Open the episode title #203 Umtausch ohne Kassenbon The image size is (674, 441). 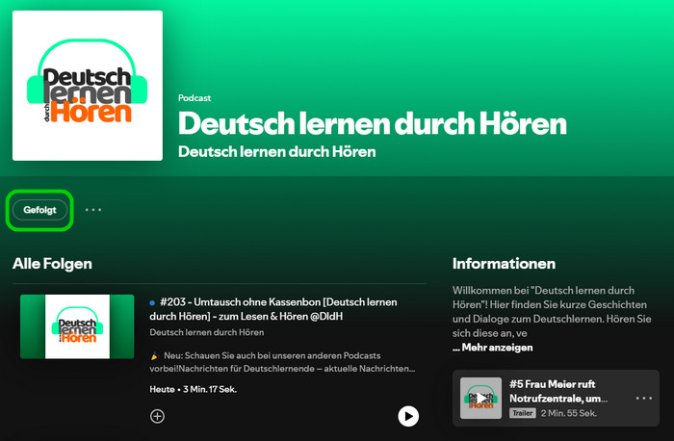[279, 308]
